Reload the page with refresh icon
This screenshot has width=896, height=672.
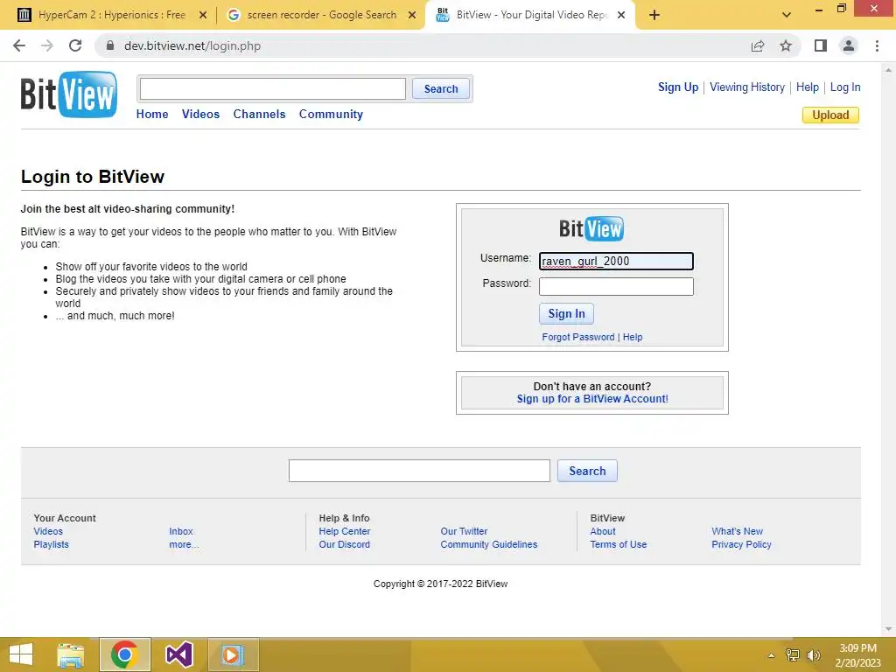[75, 45]
